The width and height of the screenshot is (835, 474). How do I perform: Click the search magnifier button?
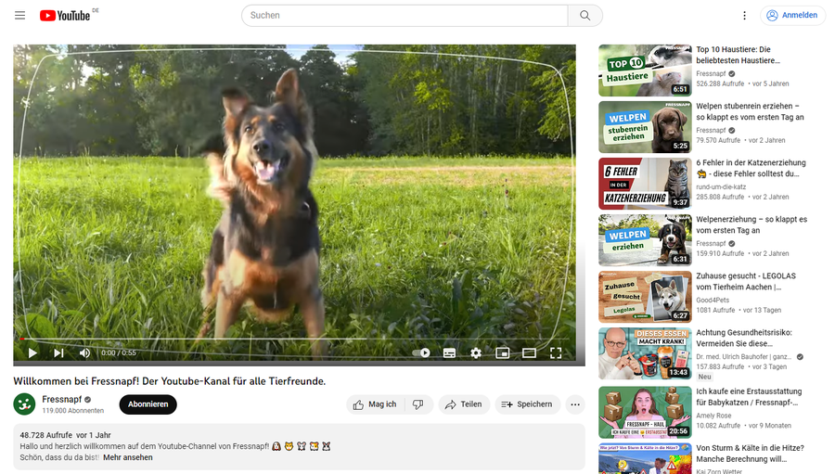[x=584, y=16]
